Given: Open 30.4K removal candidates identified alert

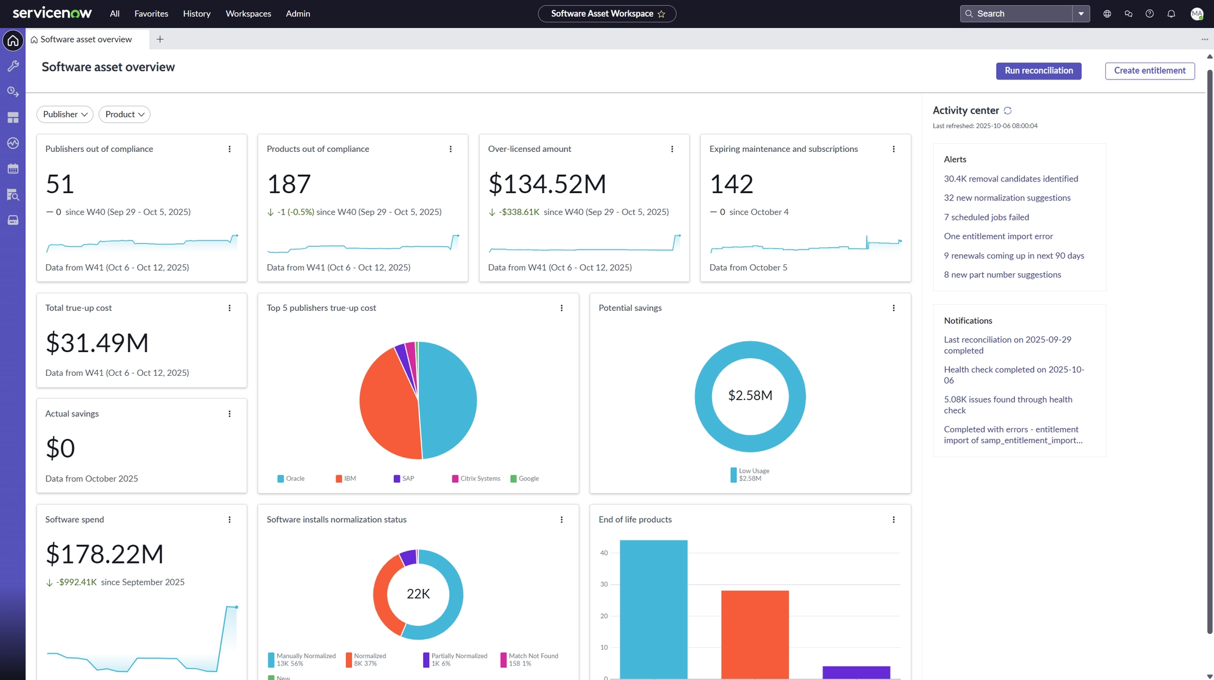Looking at the screenshot, I should (x=1011, y=179).
